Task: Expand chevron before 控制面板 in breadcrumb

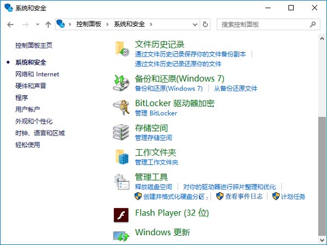Action: coord(70,24)
